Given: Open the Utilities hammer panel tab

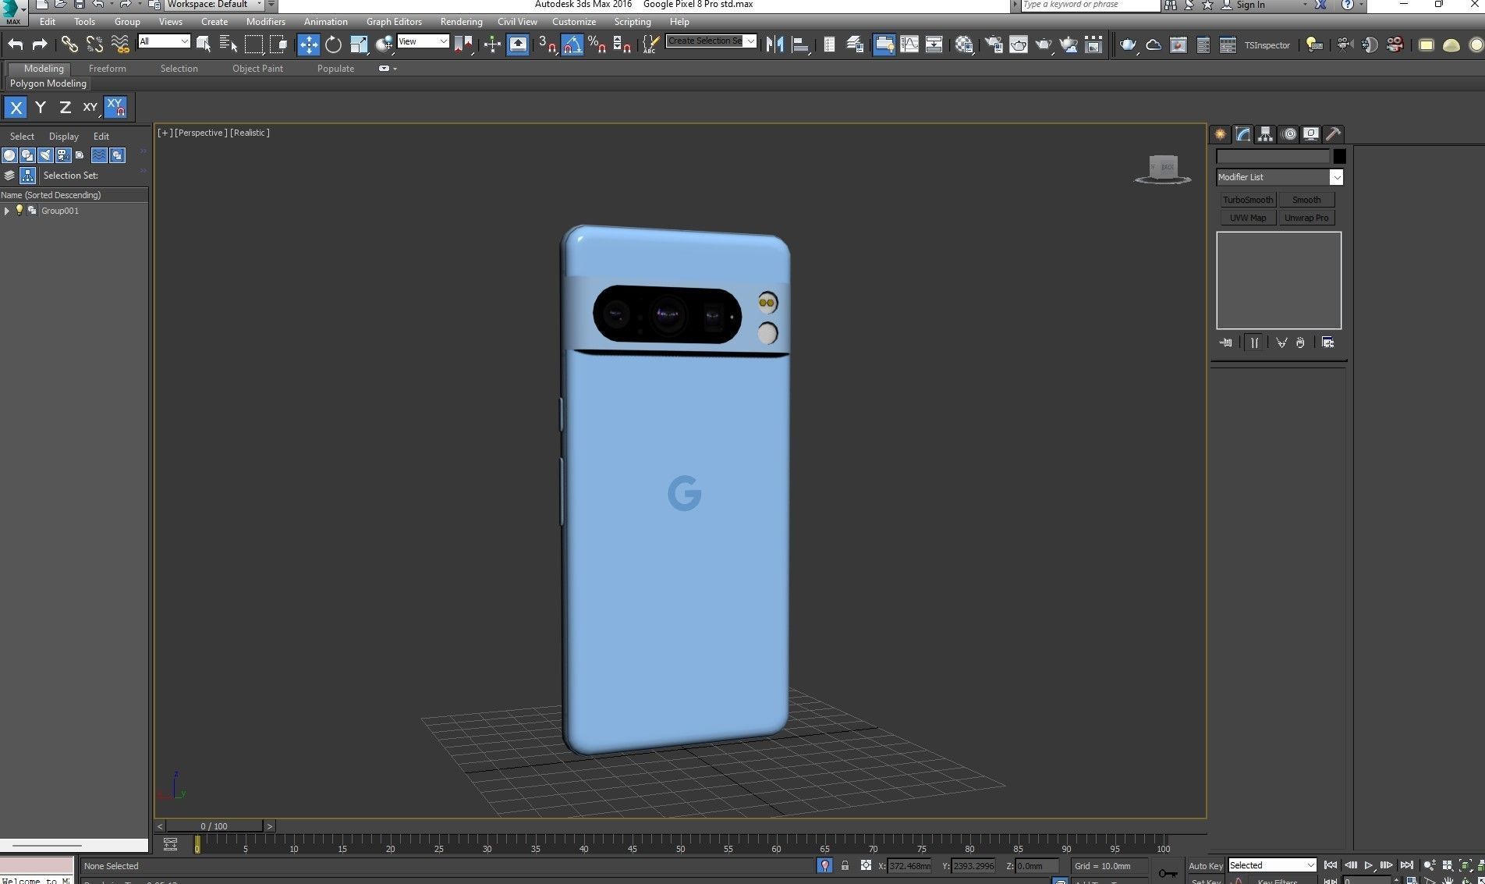Looking at the screenshot, I should coord(1334,133).
